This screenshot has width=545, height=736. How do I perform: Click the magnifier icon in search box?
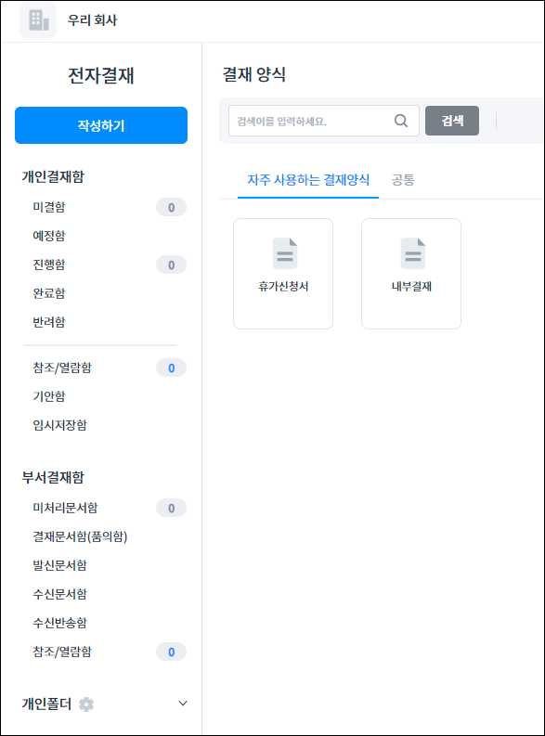401,121
